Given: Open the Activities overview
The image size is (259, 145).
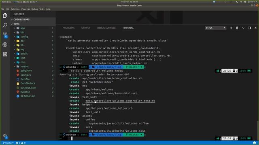Looking at the screenshot, I should (x=6, y=2).
